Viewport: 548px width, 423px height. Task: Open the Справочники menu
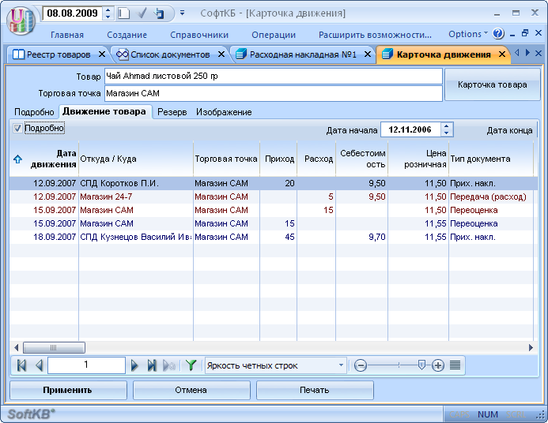199,35
